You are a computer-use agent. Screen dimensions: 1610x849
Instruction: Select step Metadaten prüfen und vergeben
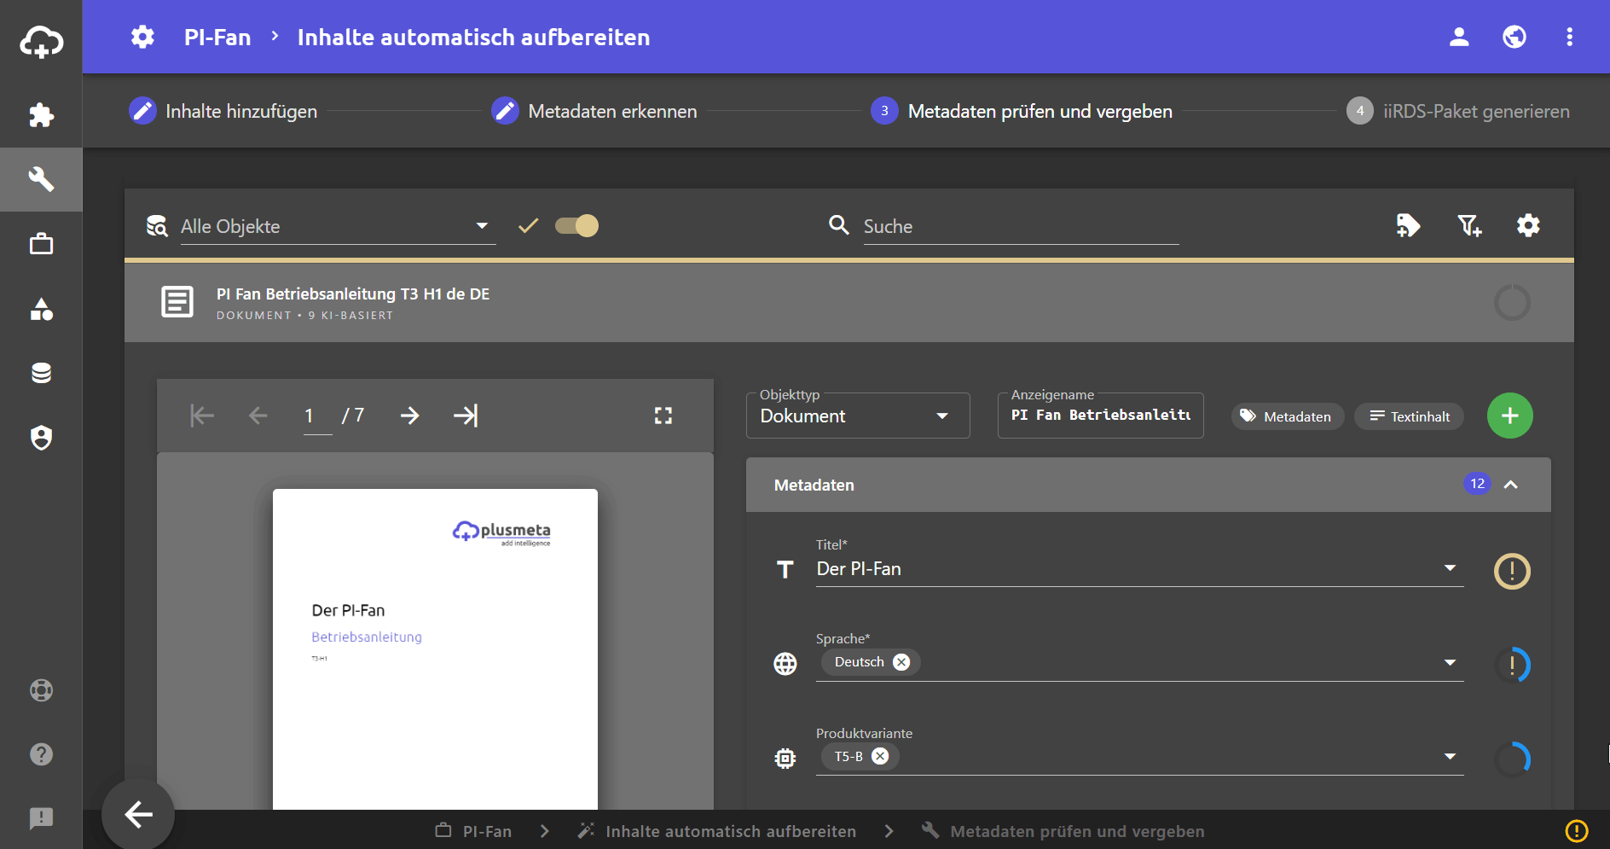click(x=1022, y=111)
